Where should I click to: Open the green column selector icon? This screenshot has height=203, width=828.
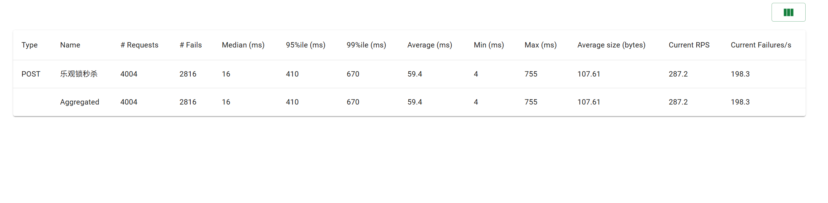(788, 12)
